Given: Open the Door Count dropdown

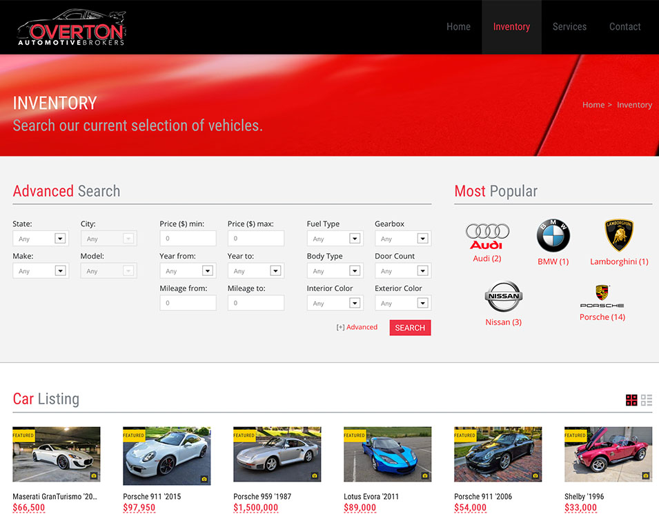Looking at the screenshot, I should (403, 271).
